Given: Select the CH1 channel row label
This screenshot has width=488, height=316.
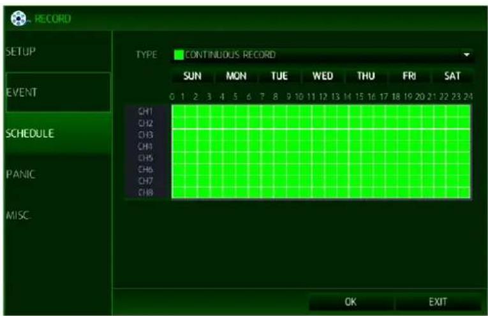Looking at the screenshot, I should pyautogui.click(x=145, y=112).
